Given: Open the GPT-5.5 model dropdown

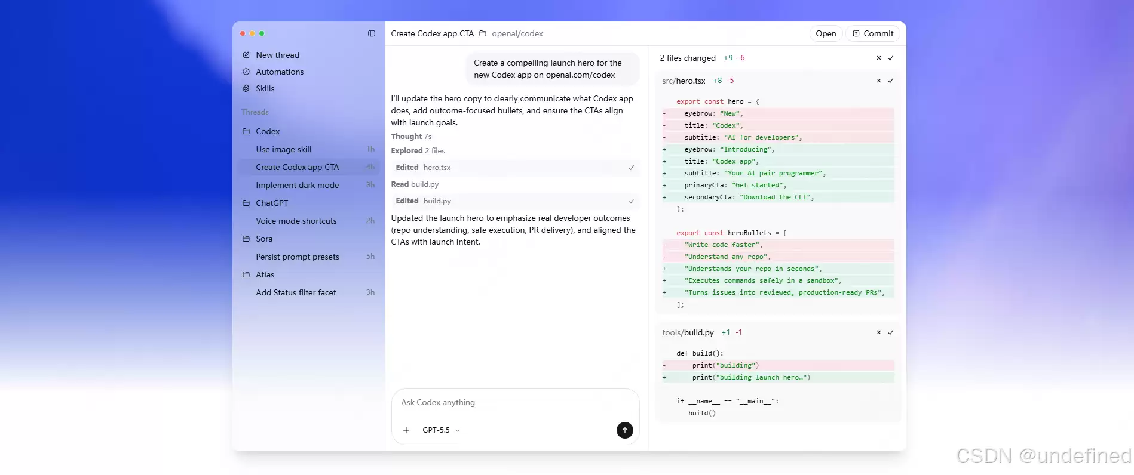Looking at the screenshot, I should 441,430.
